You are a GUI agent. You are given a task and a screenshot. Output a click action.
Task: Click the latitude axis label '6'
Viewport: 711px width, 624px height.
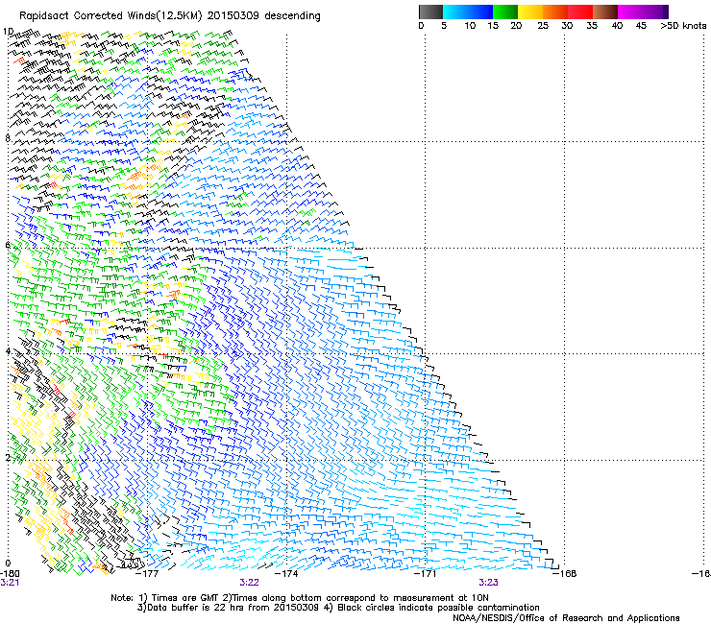pyautogui.click(x=8, y=245)
